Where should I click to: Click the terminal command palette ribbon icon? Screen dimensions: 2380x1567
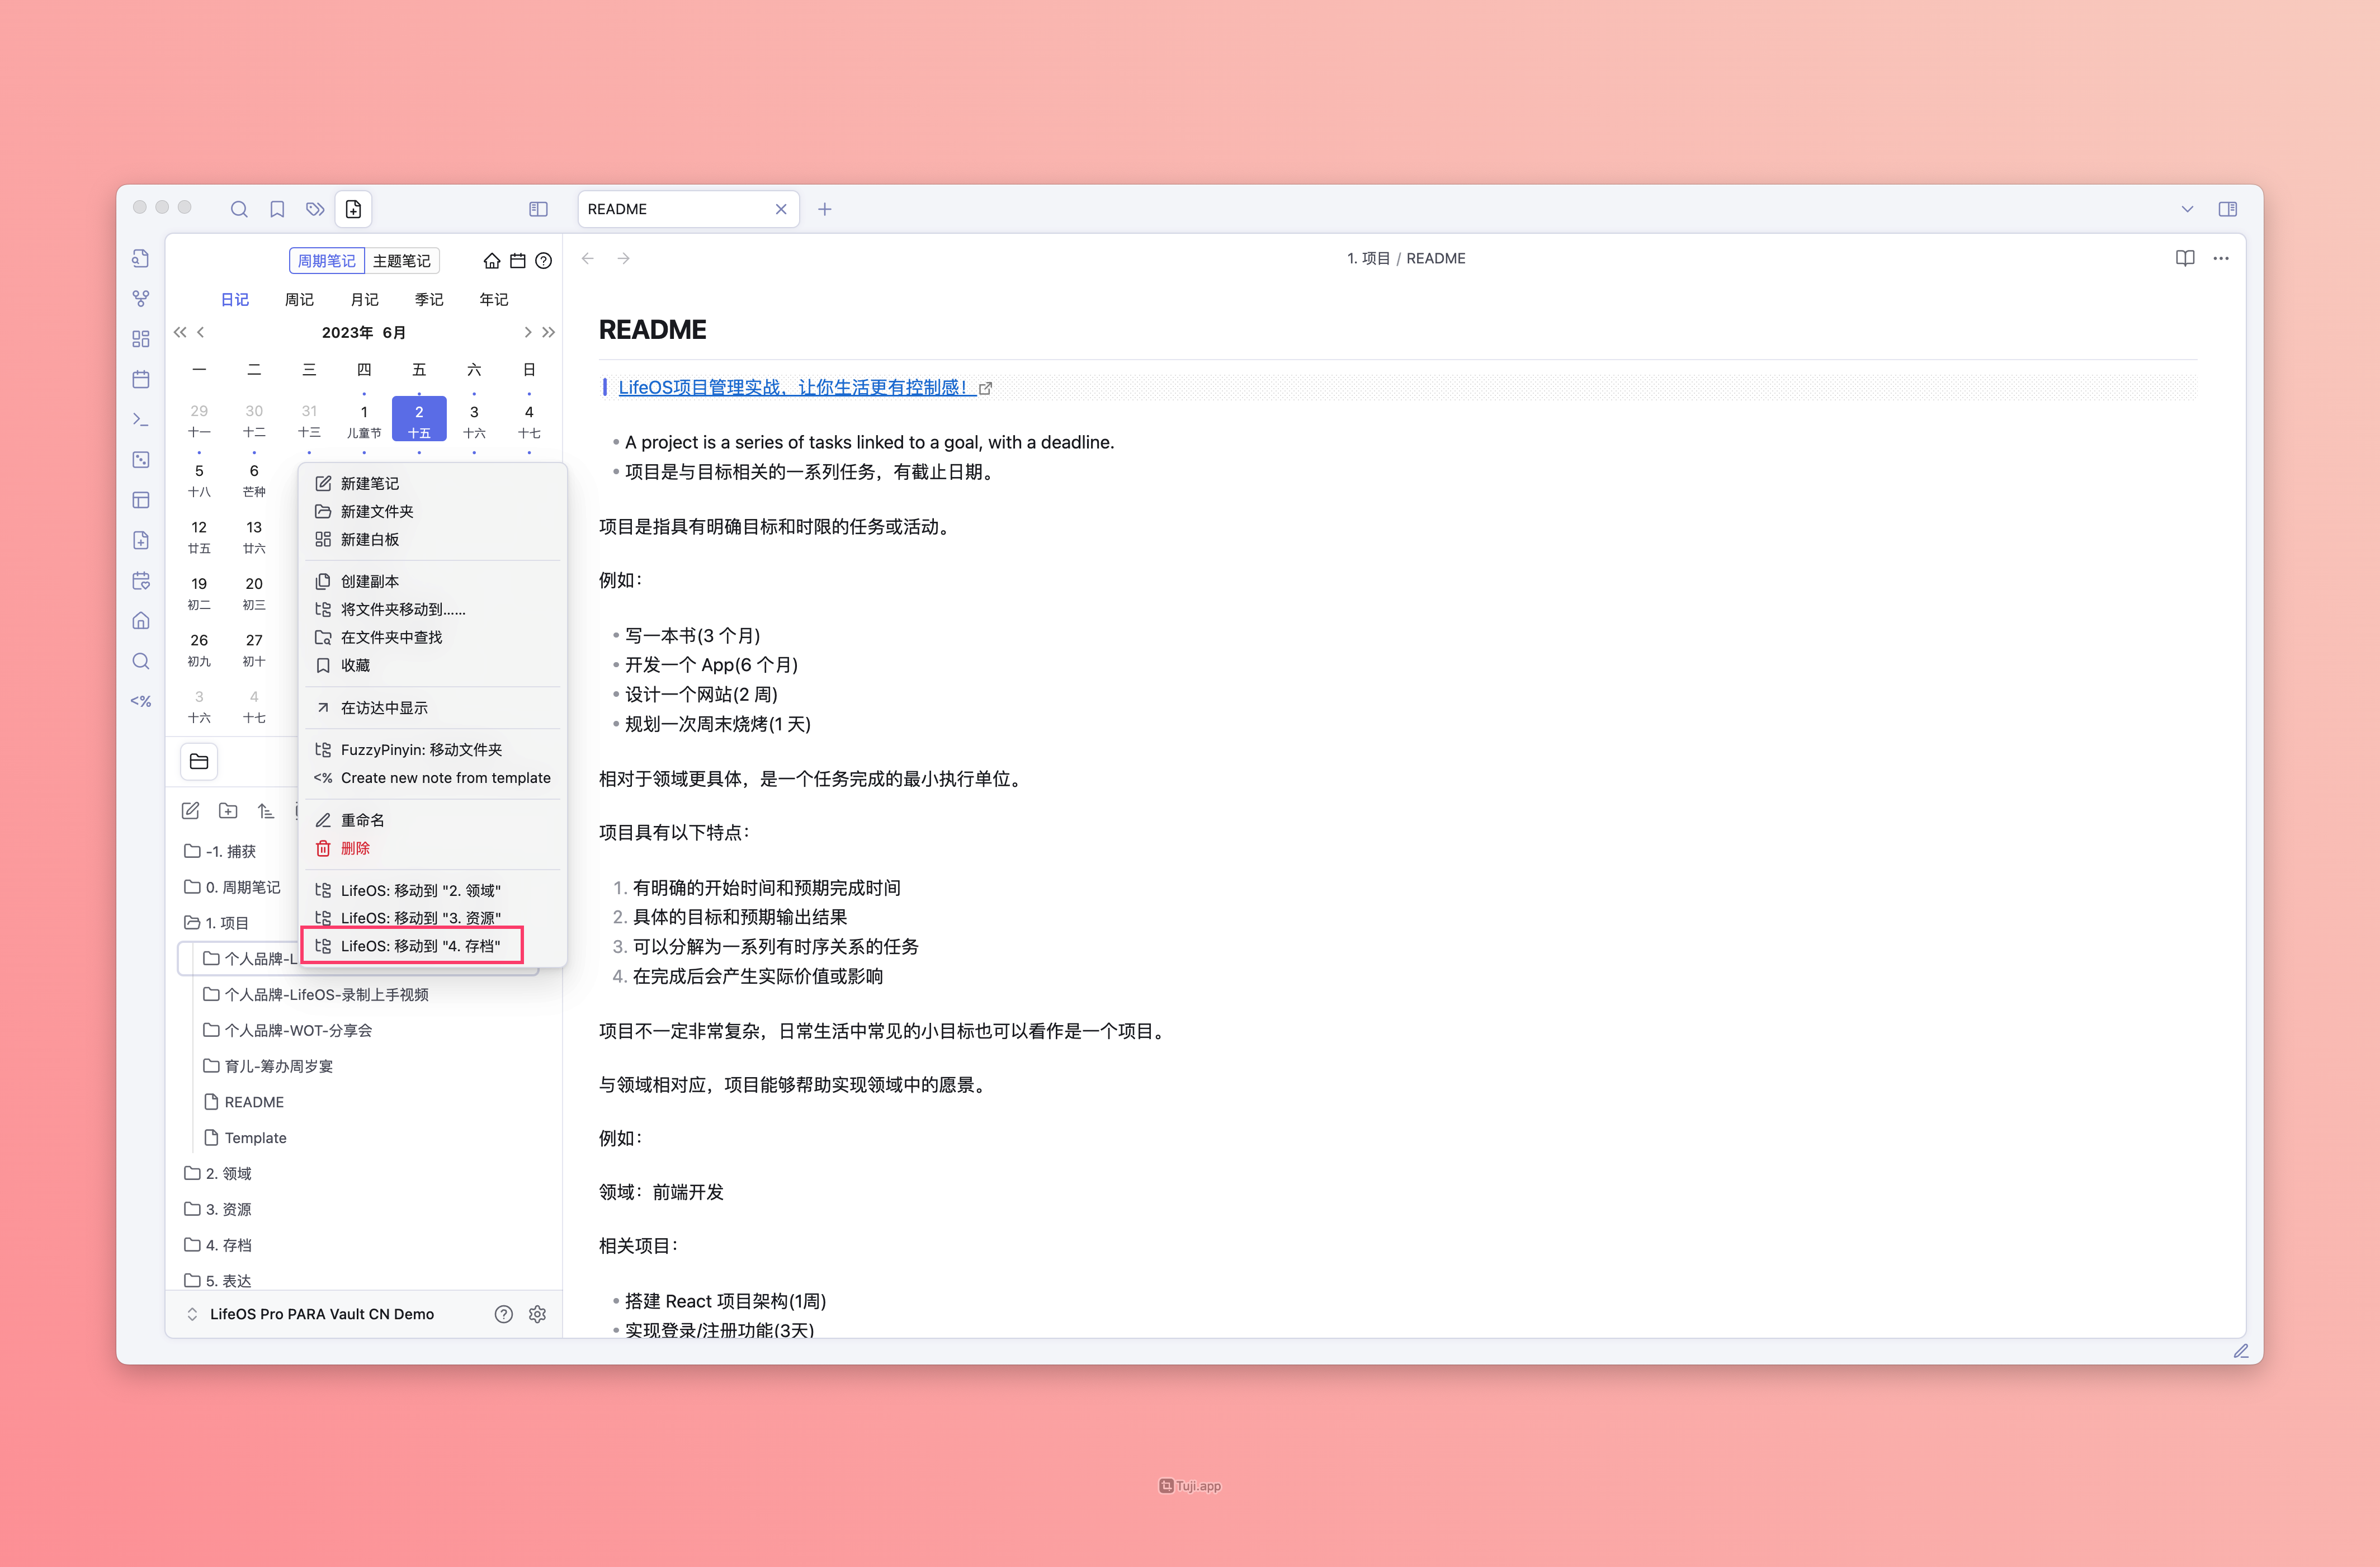click(x=141, y=419)
